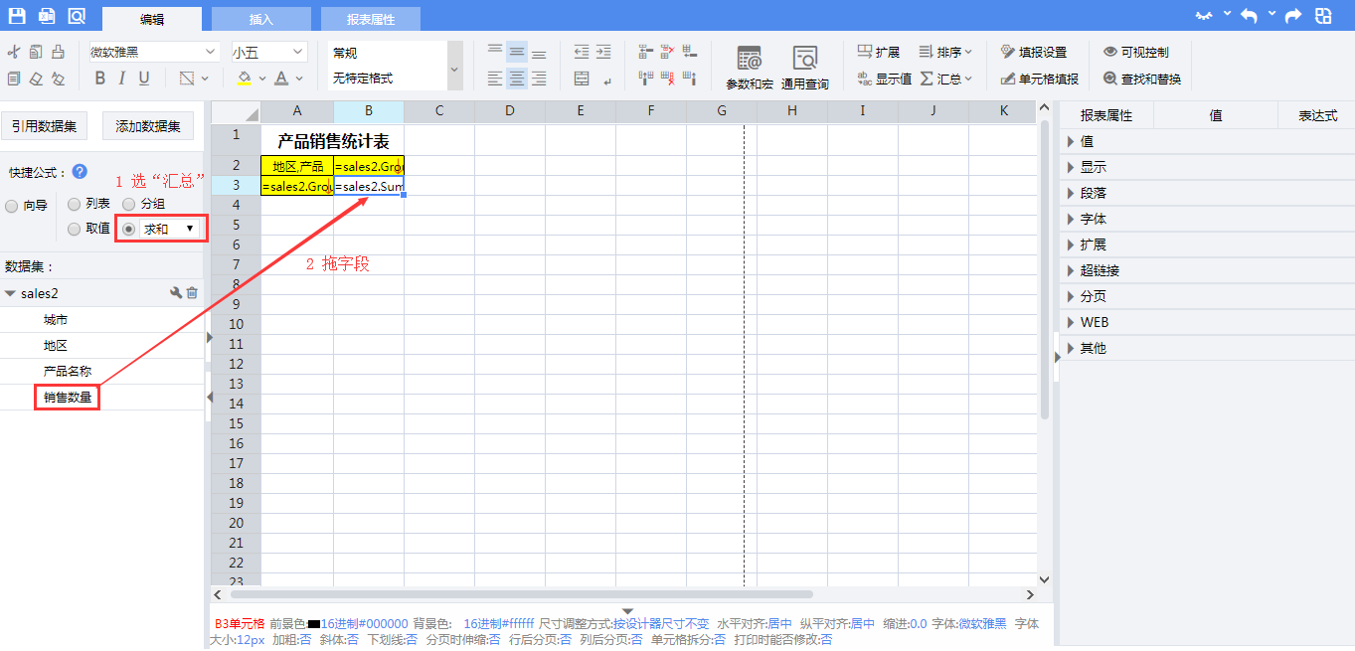Switch to the 报表属性 tab
Screen dimensions: 1355x651
click(x=370, y=19)
